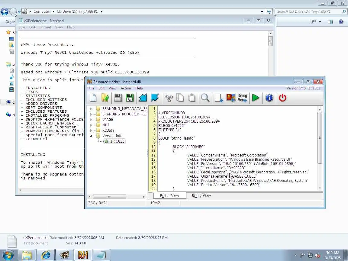Image resolution: width=348 pixels, height=261 pixels.
Task: Compile script with green play icon
Action: (256, 98)
